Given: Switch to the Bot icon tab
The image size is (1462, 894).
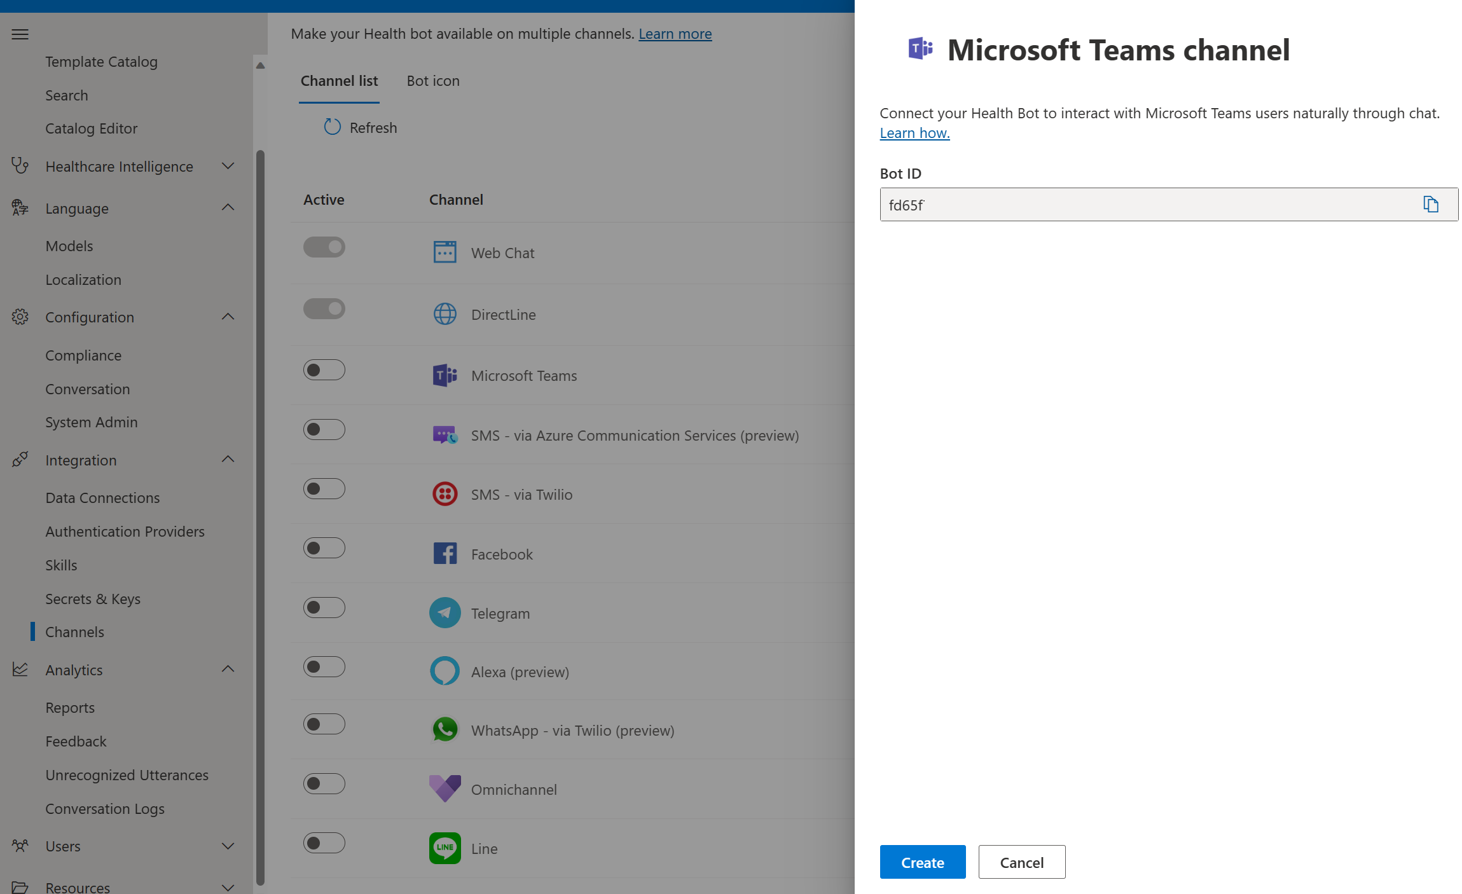Looking at the screenshot, I should pyautogui.click(x=433, y=81).
